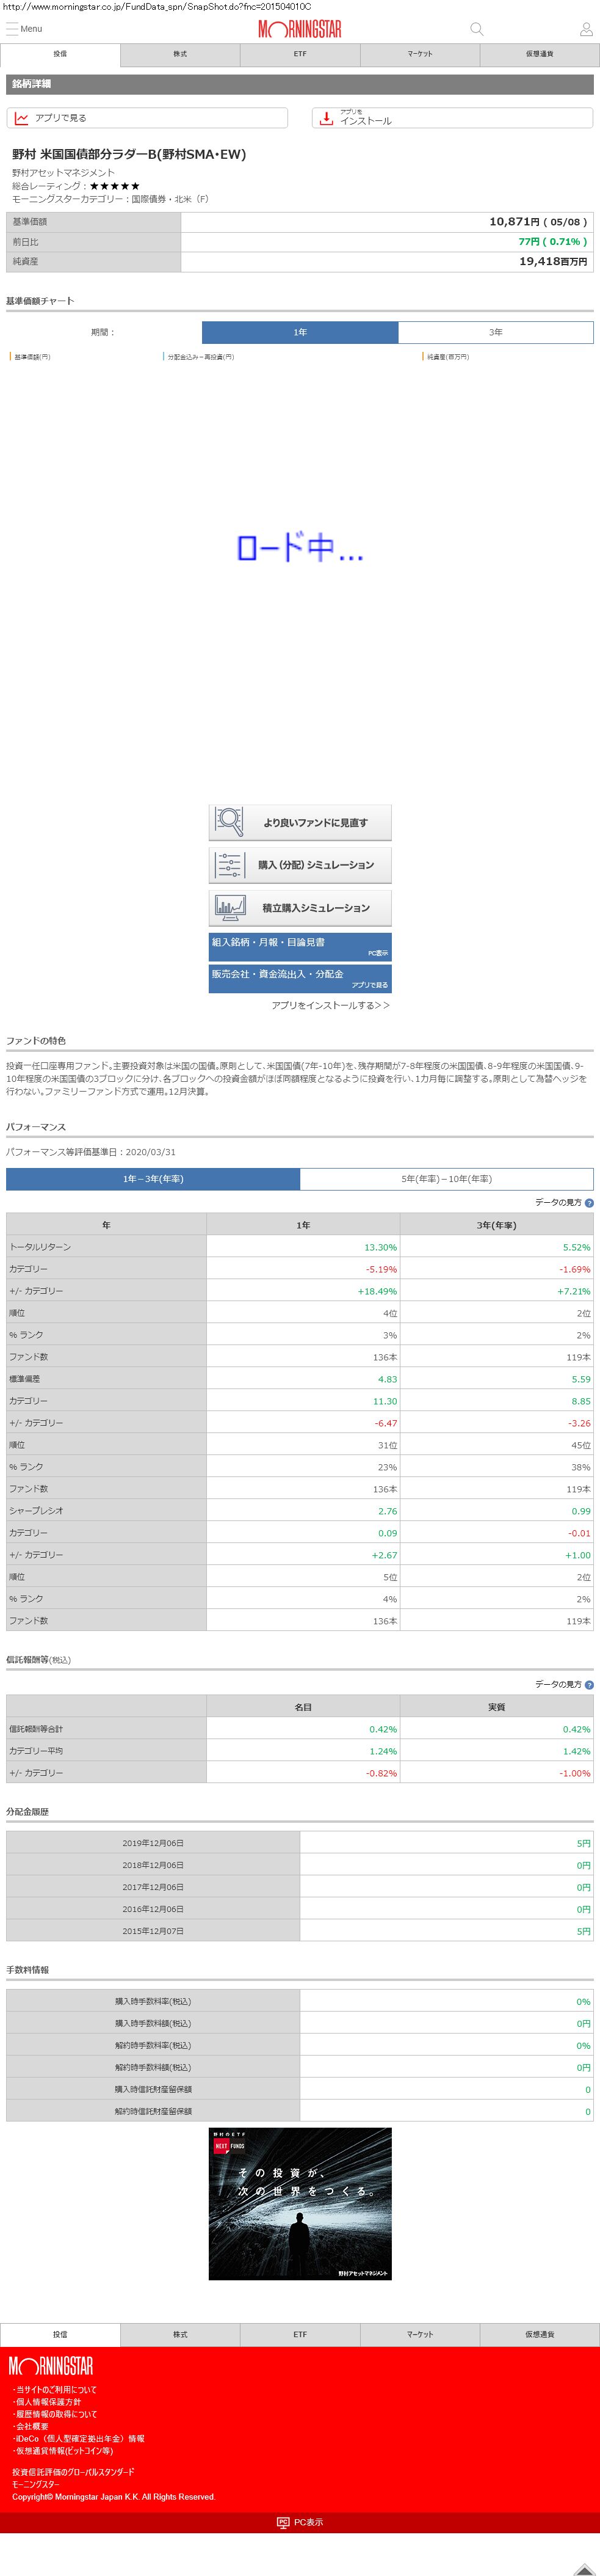Screen dimensions: 600x2576
Task: Select the top 仮想通貨 tab
Action: coord(540,54)
